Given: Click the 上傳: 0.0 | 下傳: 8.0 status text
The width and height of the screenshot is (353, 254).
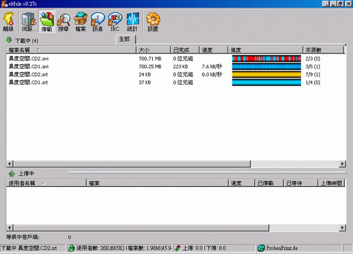Looking at the screenshot, I should (x=204, y=248).
